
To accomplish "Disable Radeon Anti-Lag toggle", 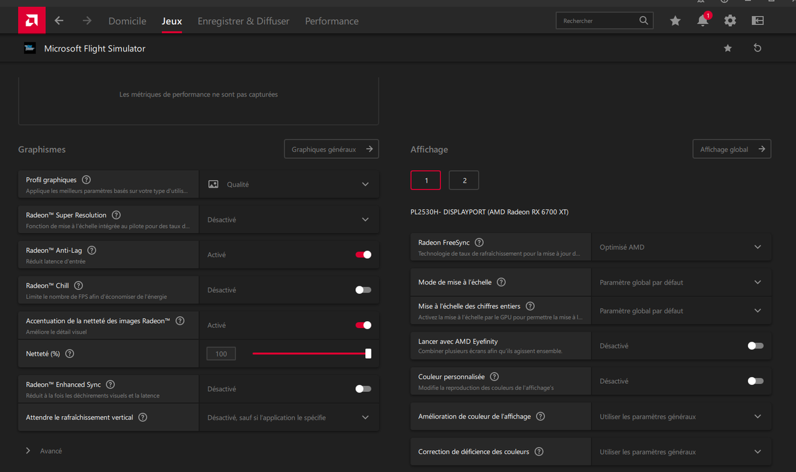I will (x=363, y=255).
